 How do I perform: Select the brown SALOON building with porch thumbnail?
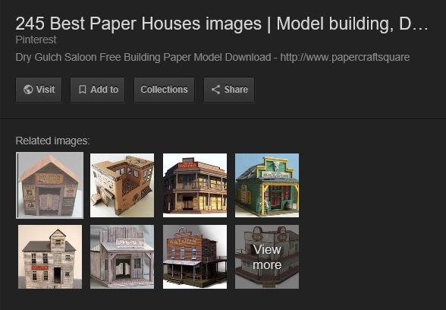195,257
